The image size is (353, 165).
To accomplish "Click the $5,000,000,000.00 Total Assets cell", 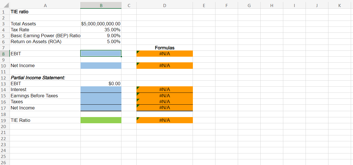I will pos(101,24).
